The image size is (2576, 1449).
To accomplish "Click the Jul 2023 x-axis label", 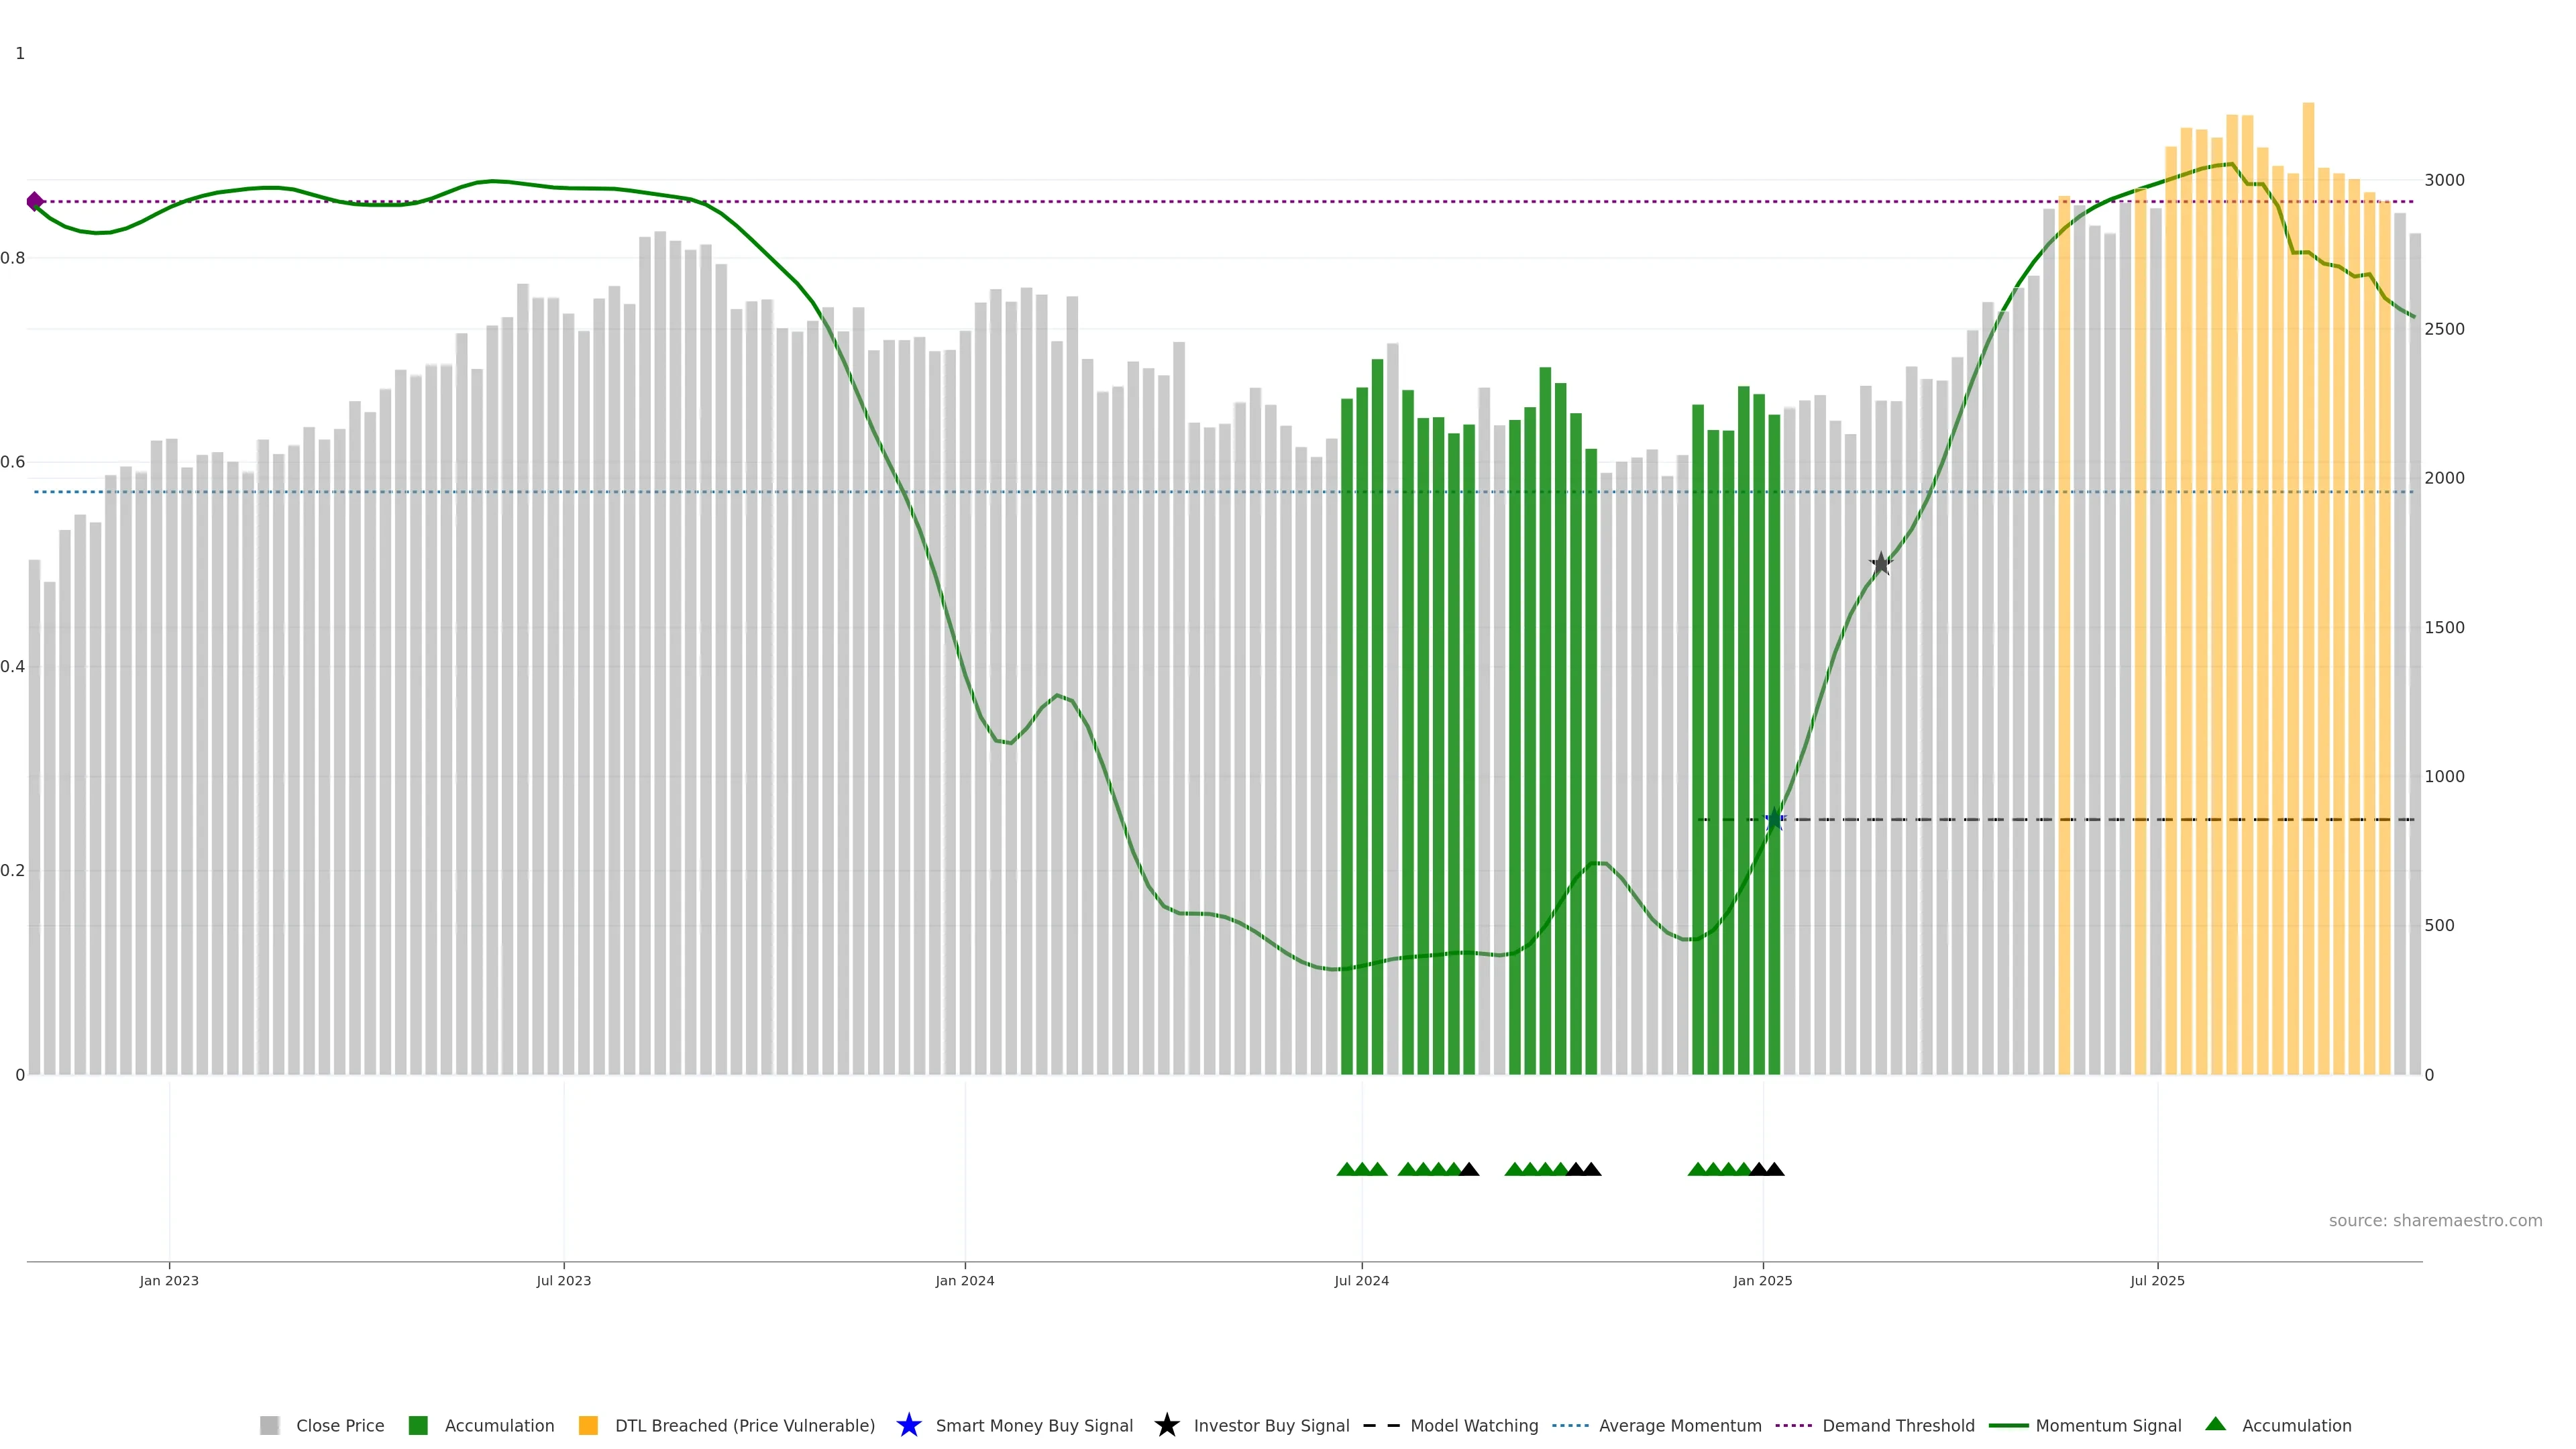I will coord(563,1280).
